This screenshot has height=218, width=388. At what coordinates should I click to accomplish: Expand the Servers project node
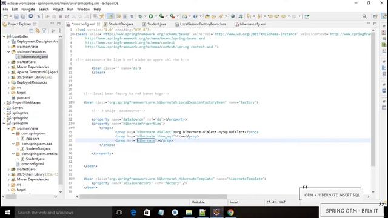click(x=4, y=108)
